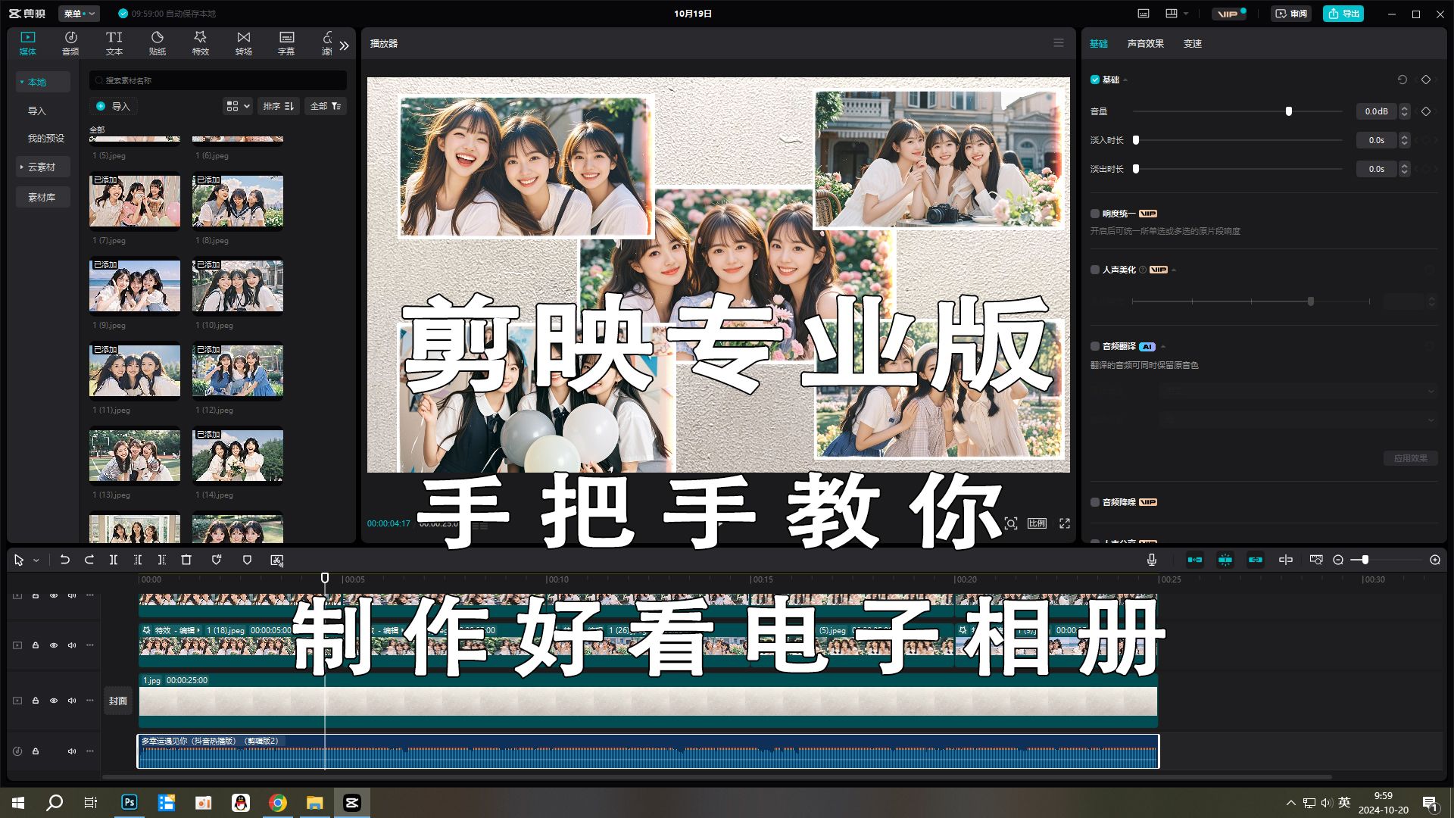The image size is (1454, 818).
Task: Collapse the 基础 section arrow
Action: 1125,80
